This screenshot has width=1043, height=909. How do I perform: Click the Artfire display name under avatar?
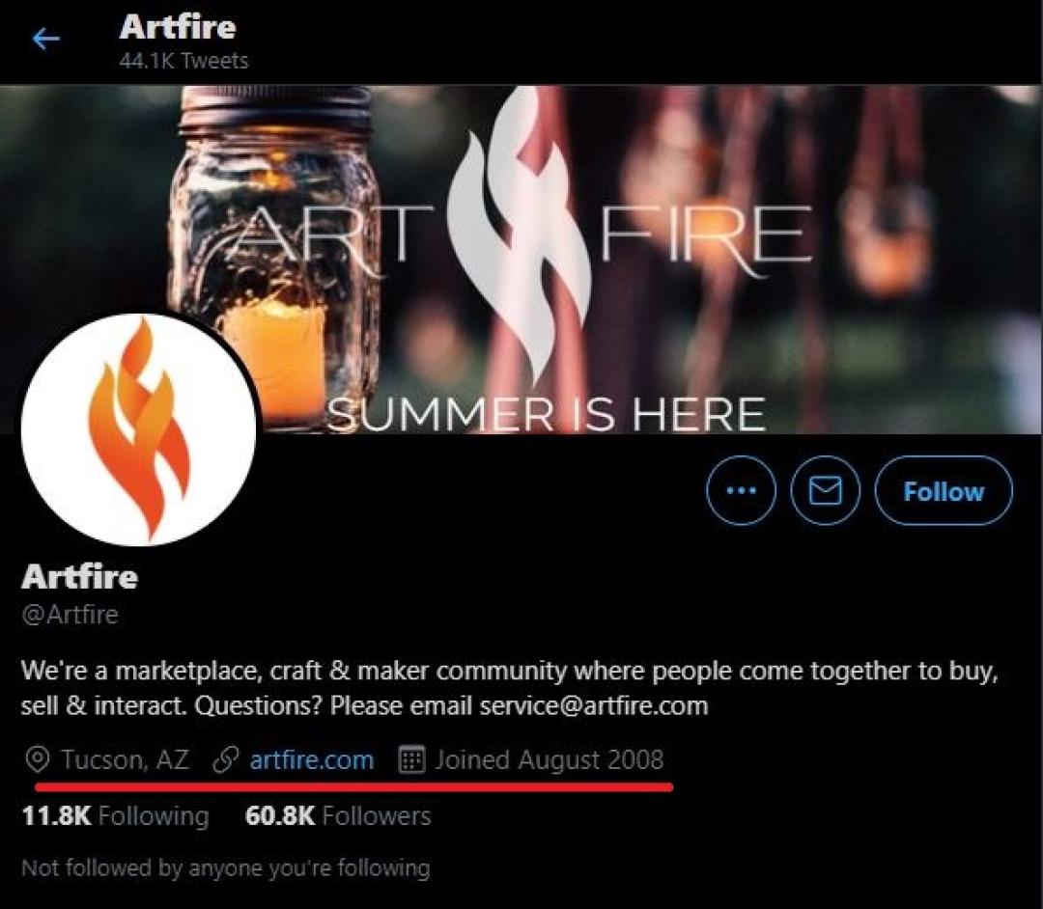pos(80,576)
